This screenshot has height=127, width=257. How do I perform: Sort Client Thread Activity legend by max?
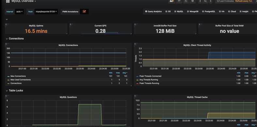(x=246, y=73)
